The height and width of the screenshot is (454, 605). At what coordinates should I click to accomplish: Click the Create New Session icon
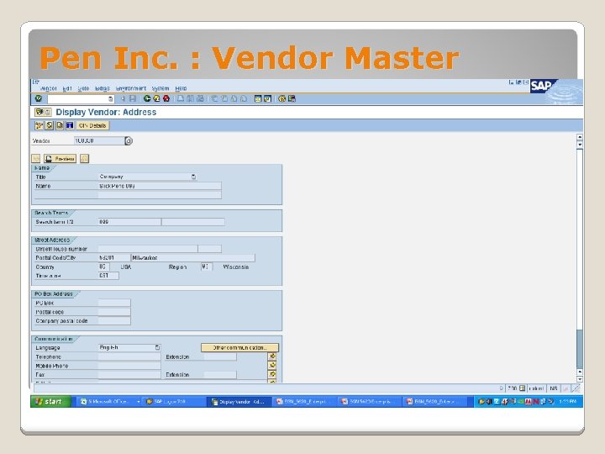pos(258,98)
